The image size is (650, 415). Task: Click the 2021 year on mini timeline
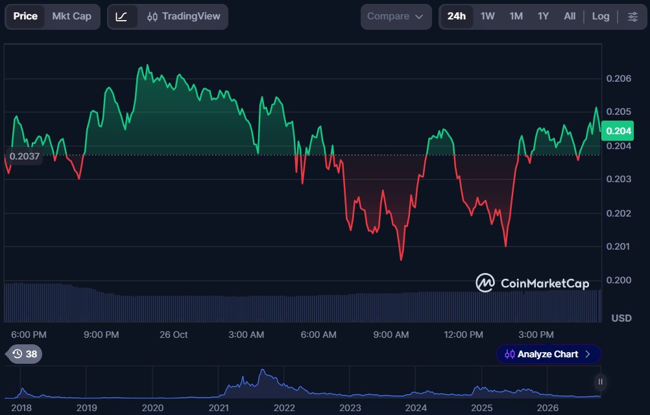pyautogui.click(x=219, y=408)
